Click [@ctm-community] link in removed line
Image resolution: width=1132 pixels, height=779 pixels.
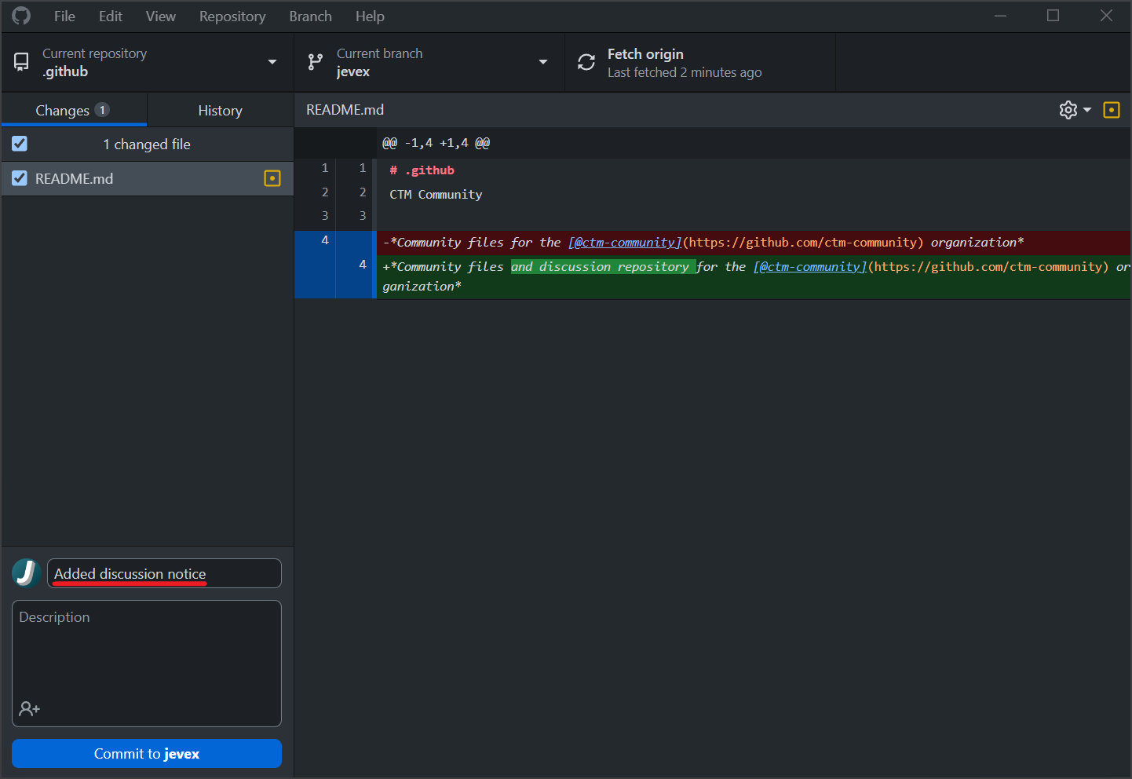point(625,242)
